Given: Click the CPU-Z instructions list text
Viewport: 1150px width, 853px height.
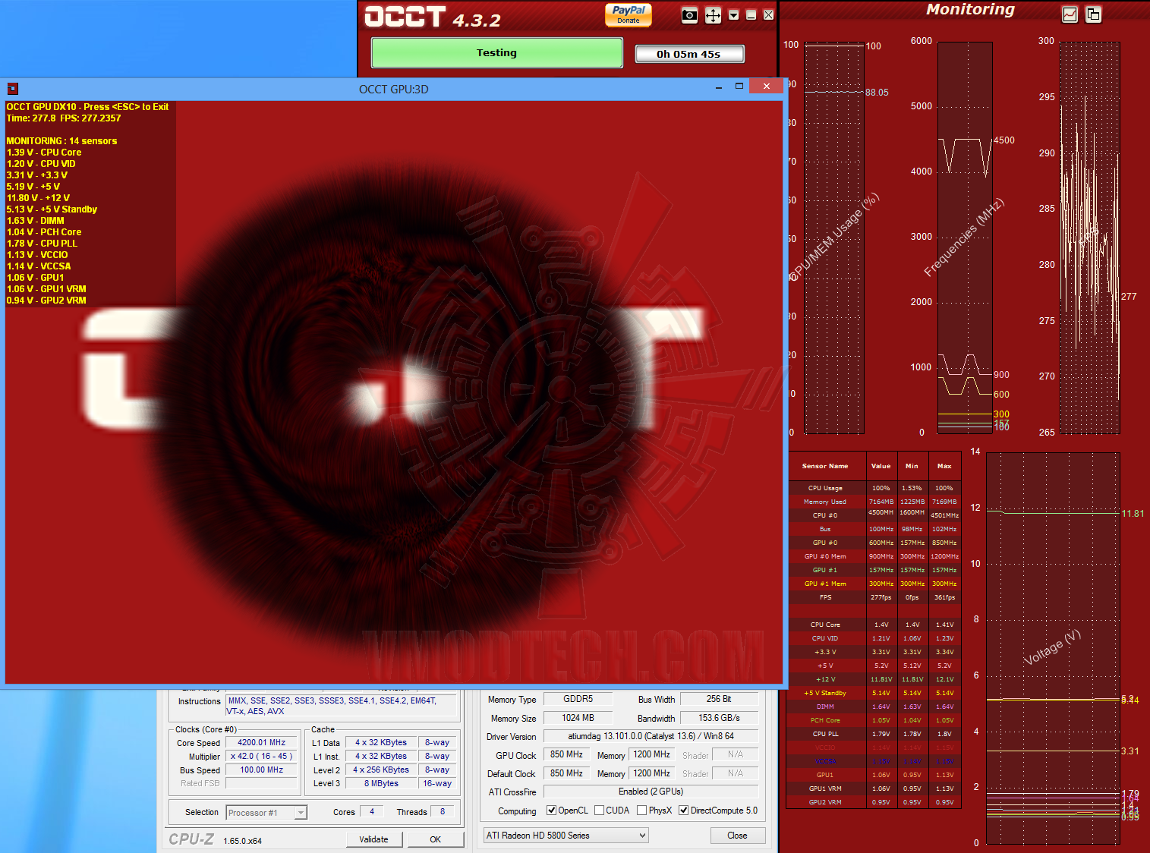Looking at the screenshot, I should click(x=342, y=706).
